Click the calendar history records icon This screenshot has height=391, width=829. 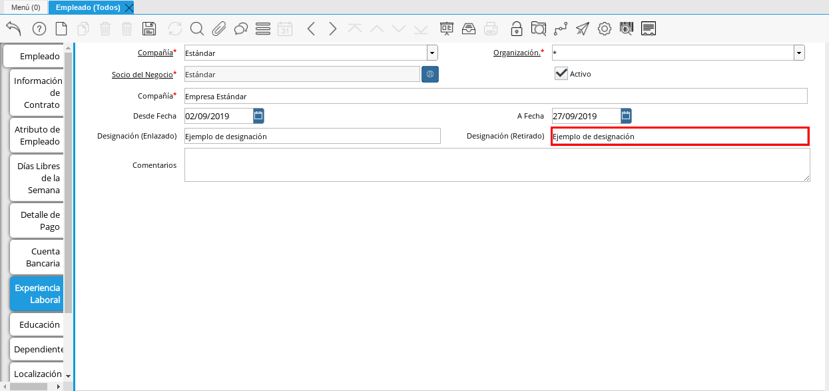click(285, 29)
